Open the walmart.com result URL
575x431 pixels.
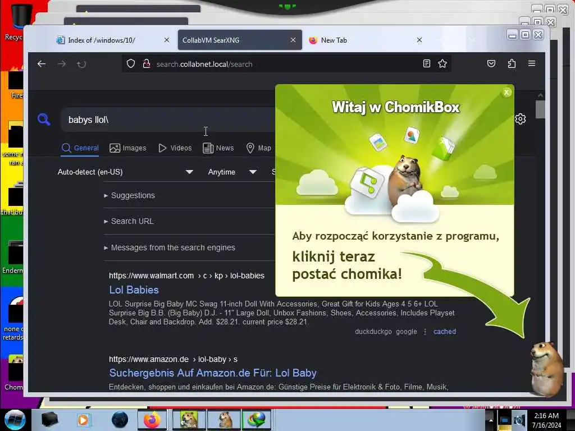click(x=186, y=275)
